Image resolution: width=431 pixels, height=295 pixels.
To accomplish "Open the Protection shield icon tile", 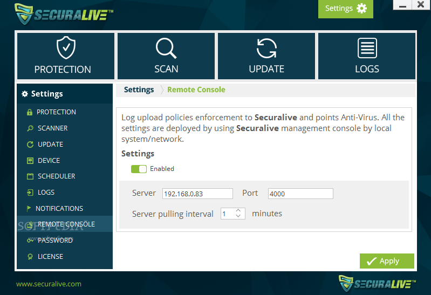I will [66, 48].
